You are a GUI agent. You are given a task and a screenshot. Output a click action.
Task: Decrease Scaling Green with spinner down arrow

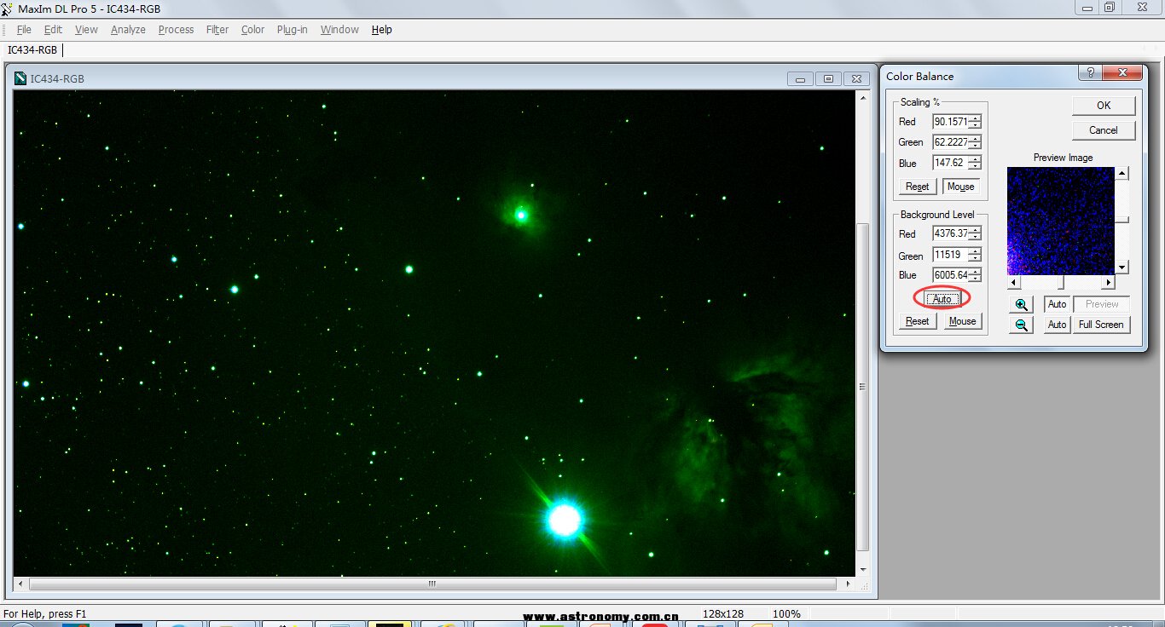(x=975, y=147)
